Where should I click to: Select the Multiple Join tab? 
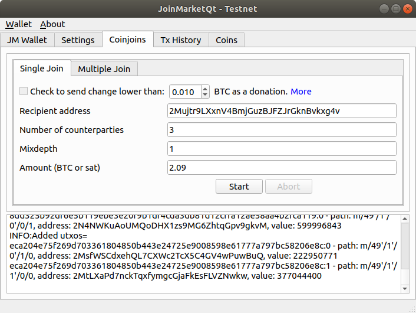pos(104,69)
